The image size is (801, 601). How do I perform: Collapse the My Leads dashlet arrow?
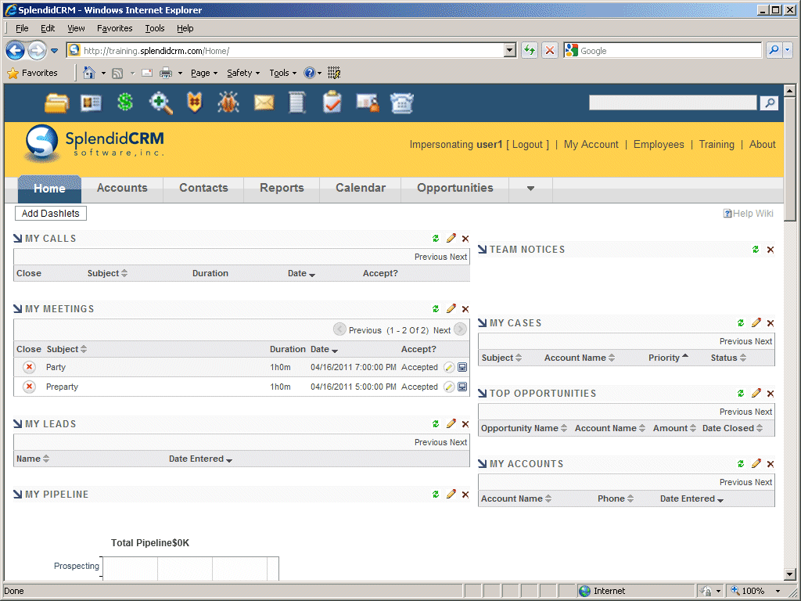(x=18, y=424)
